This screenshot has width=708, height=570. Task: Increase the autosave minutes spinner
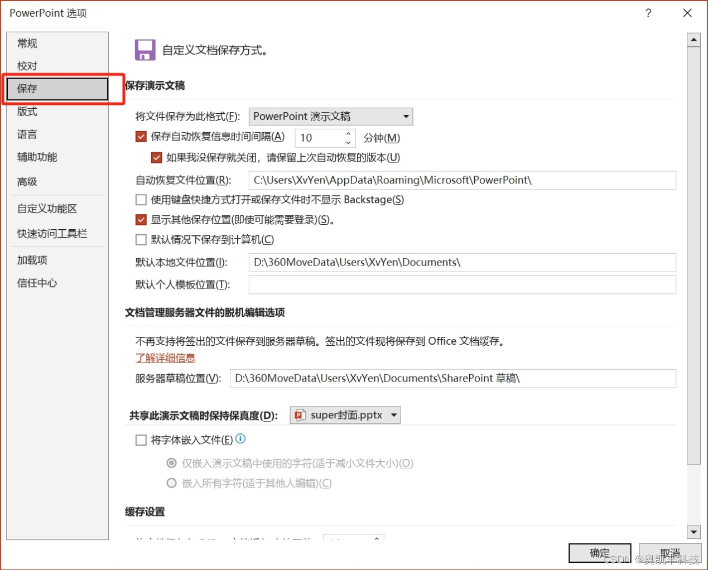coord(349,134)
